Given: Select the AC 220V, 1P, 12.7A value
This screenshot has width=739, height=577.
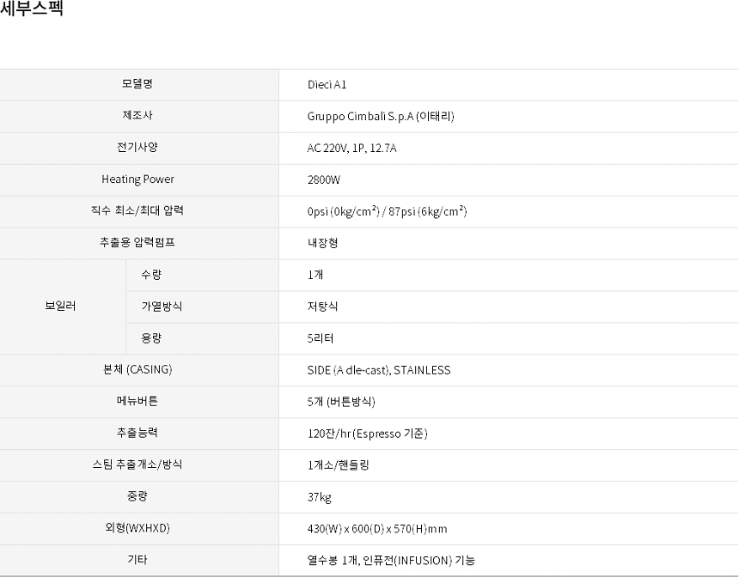Looking at the screenshot, I should tap(352, 149).
